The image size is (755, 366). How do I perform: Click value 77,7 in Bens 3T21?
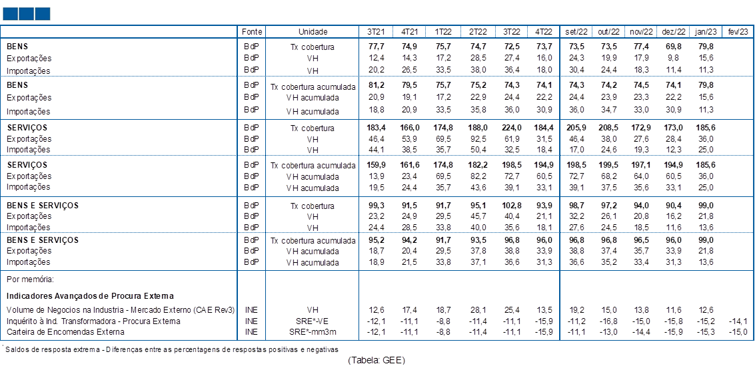376,47
